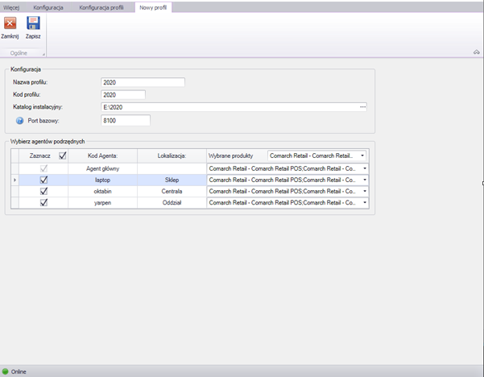
Task: Open the Więcej tab
Action: [11, 7]
